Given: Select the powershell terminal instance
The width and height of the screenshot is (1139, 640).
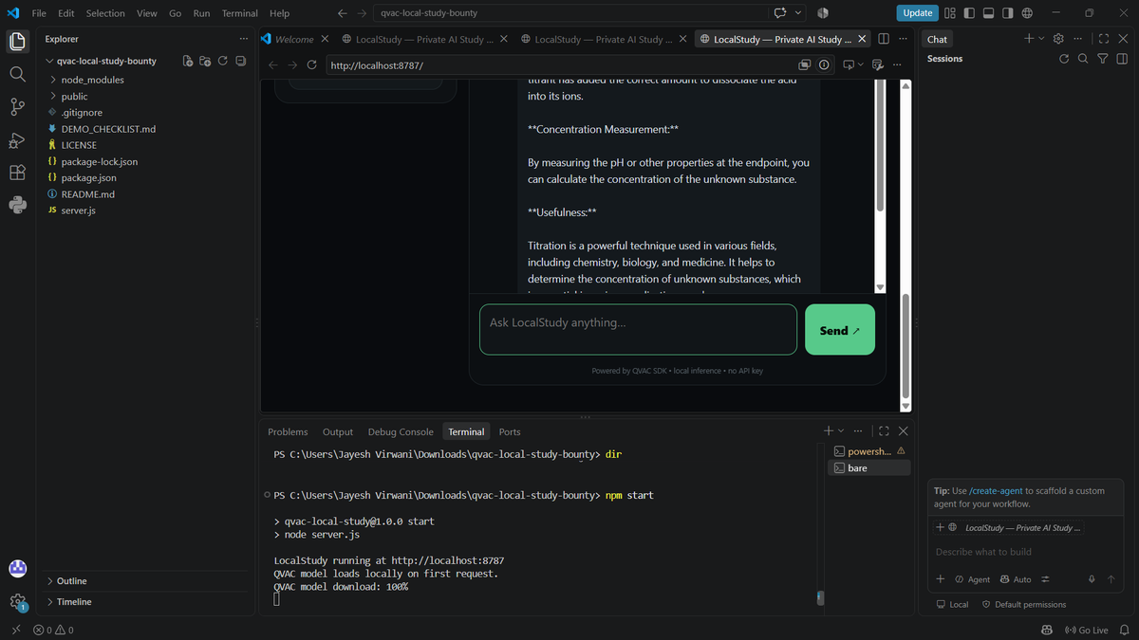Looking at the screenshot, I should coord(868,451).
